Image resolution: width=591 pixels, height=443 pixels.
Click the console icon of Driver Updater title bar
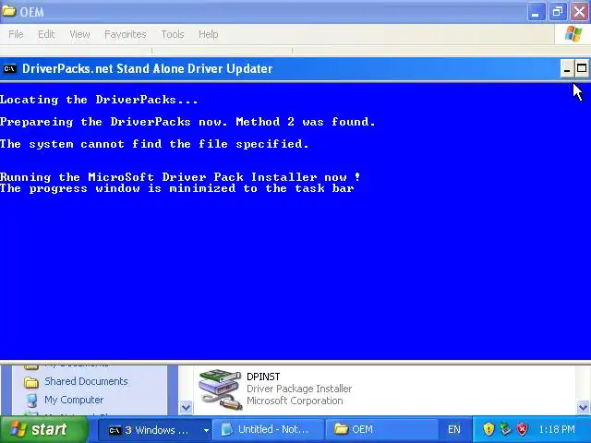[10, 68]
